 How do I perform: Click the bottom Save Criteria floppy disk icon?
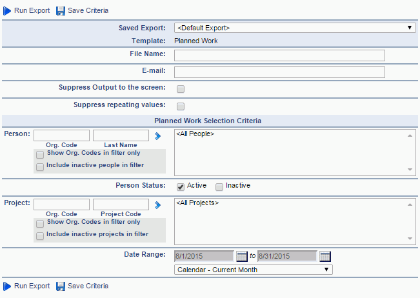[61, 286]
